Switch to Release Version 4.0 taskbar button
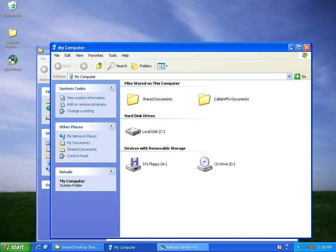 (183, 247)
